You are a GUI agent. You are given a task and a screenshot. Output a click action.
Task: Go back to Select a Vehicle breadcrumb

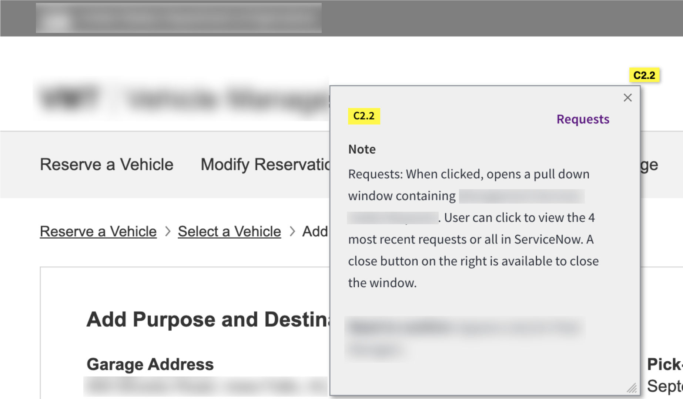(x=229, y=232)
